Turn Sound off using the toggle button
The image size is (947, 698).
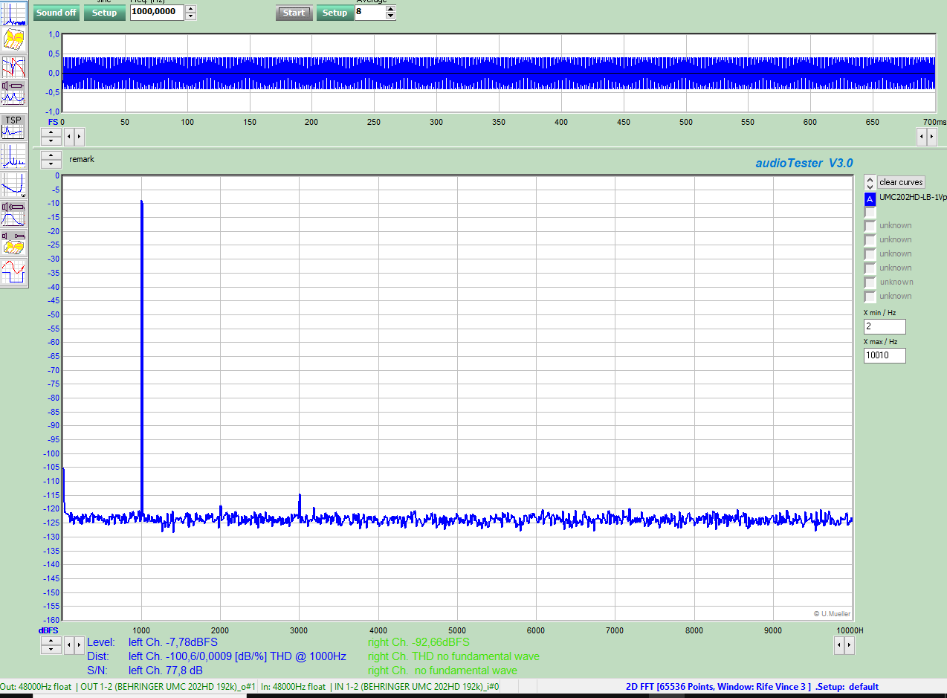pyautogui.click(x=56, y=13)
